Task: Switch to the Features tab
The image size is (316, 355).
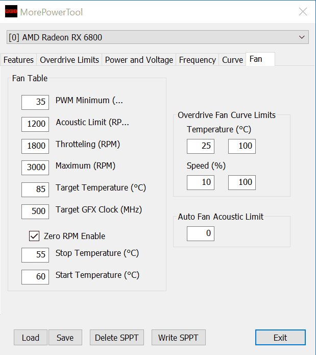Action: (18, 60)
